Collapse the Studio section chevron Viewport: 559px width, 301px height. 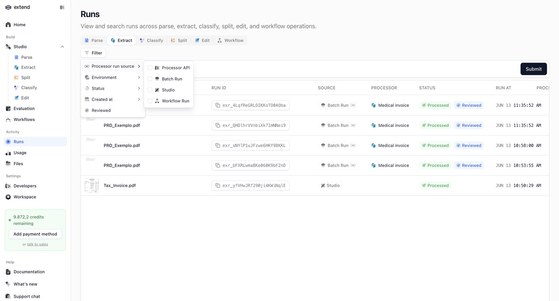point(62,47)
